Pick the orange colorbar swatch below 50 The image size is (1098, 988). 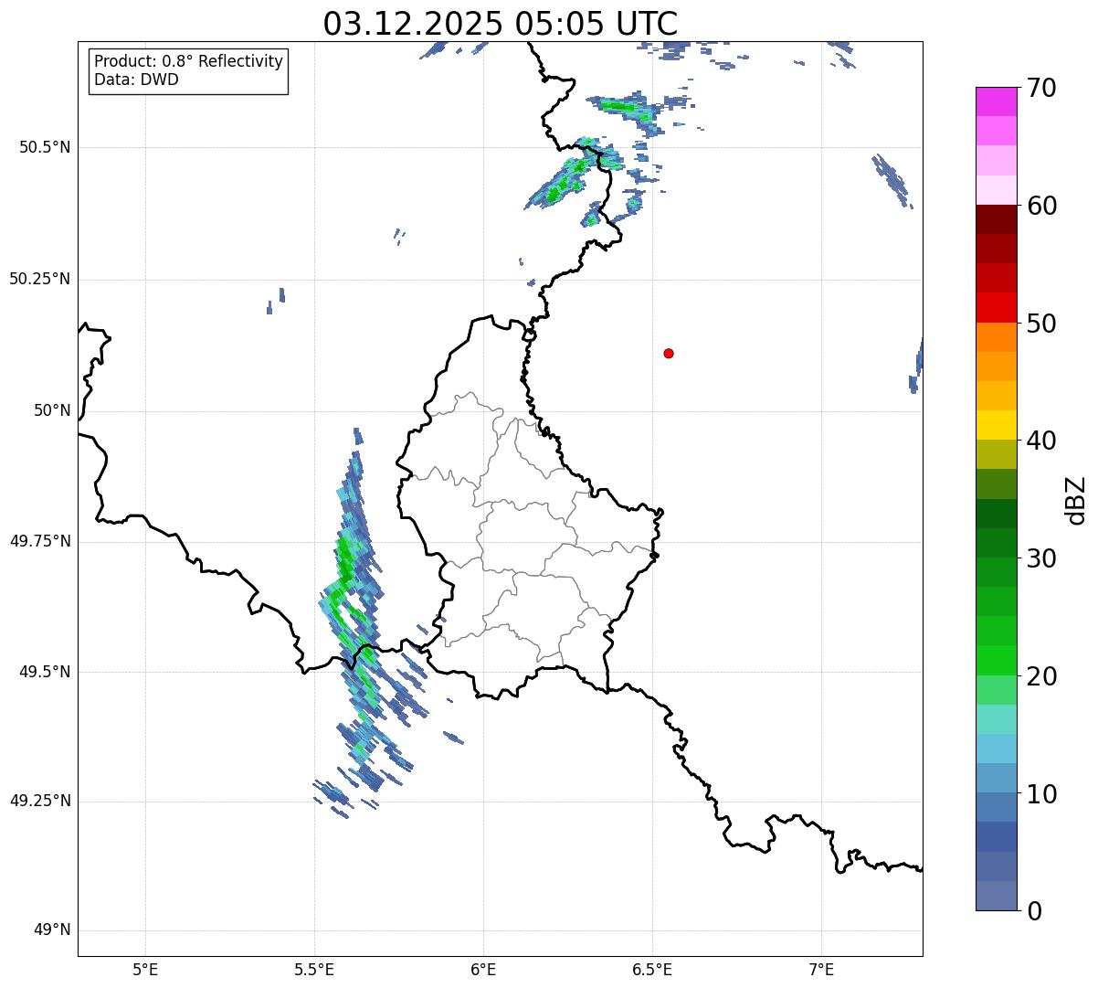[996, 337]
